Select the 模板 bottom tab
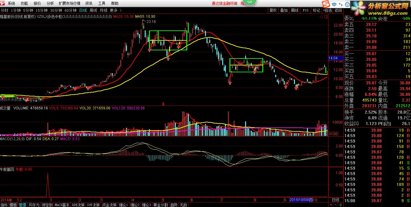411x207 pixels. point(13,205)
